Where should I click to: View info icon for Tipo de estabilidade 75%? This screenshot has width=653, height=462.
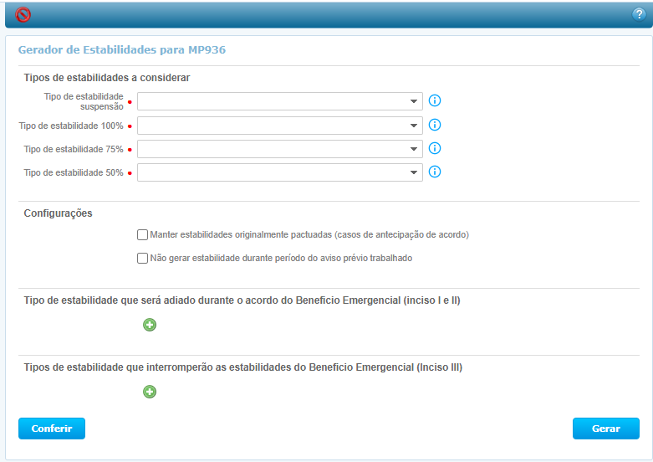[x=435, y=149]
